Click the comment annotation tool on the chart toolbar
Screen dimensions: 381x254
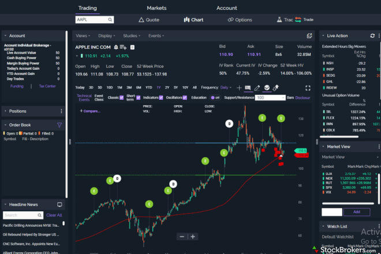point(248,88)
